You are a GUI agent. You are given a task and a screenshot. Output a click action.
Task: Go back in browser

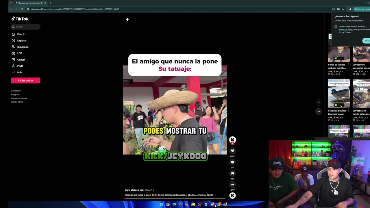(x=11, y=9)
